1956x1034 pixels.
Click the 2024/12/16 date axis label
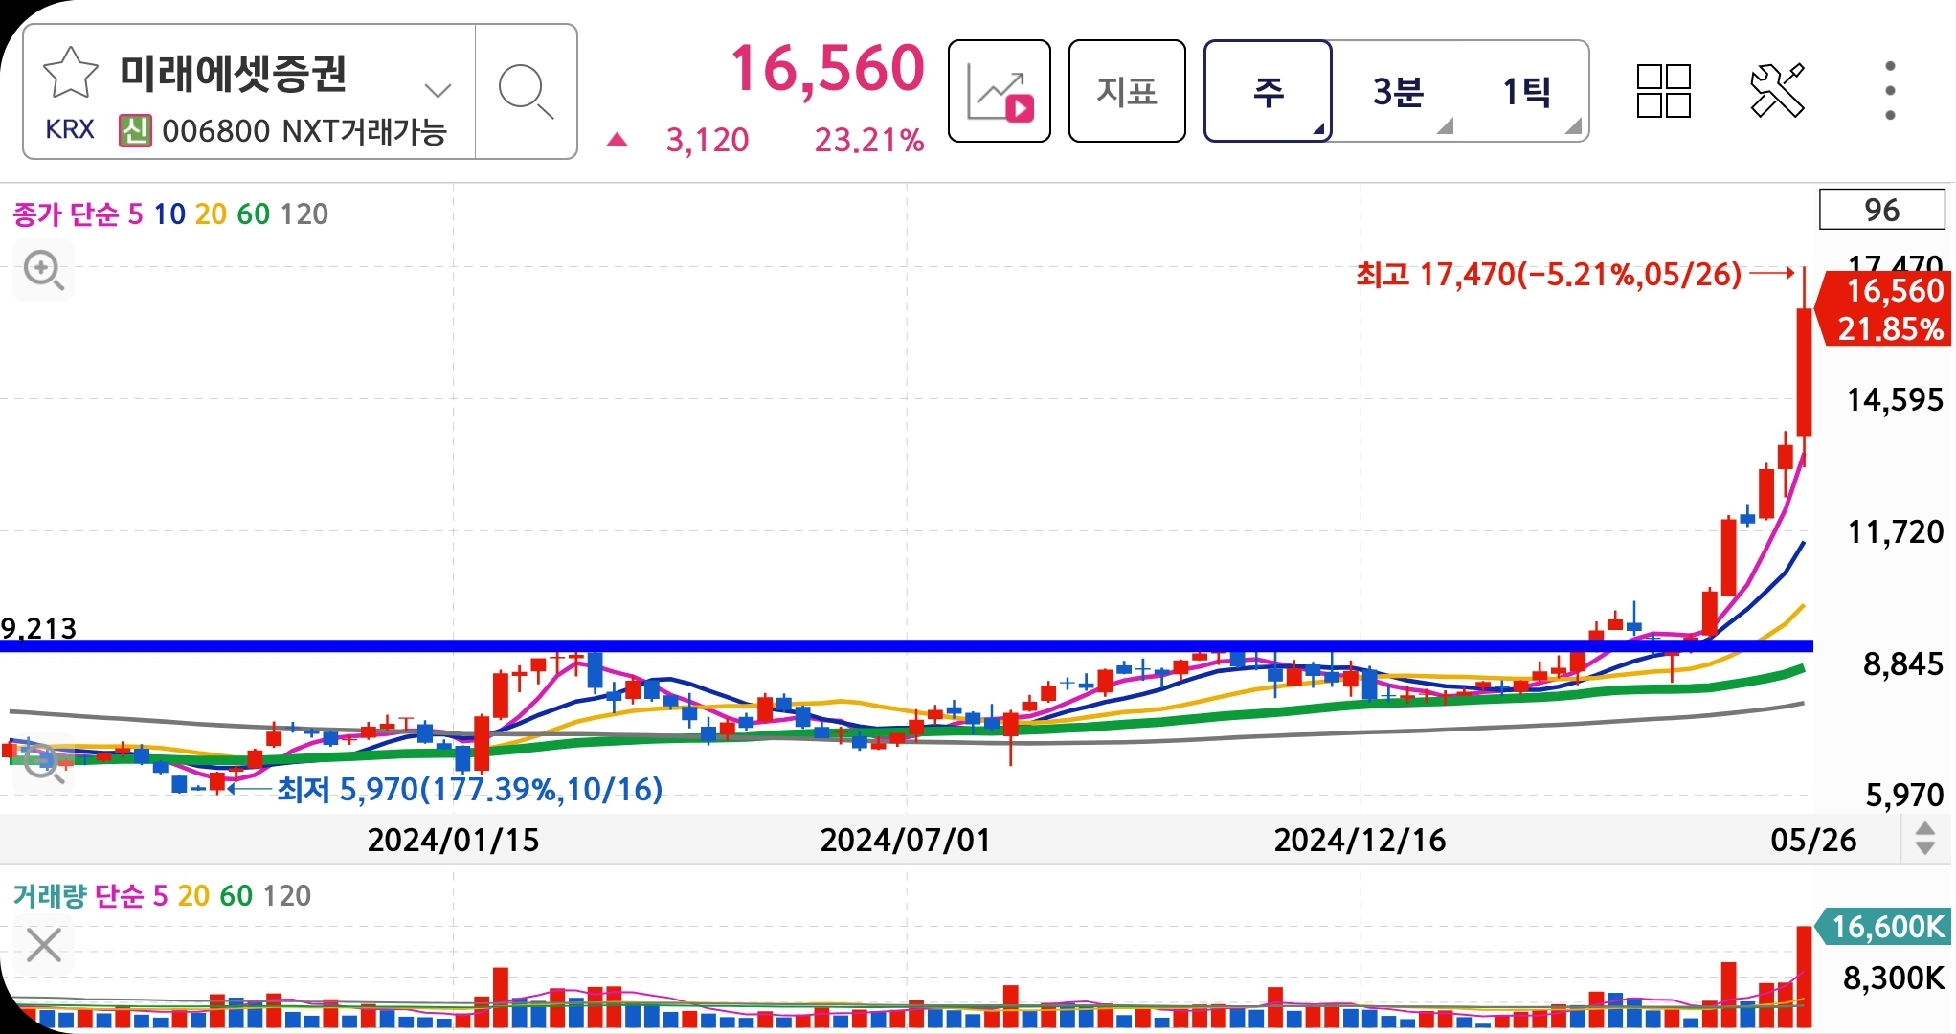pos(1360,840)
